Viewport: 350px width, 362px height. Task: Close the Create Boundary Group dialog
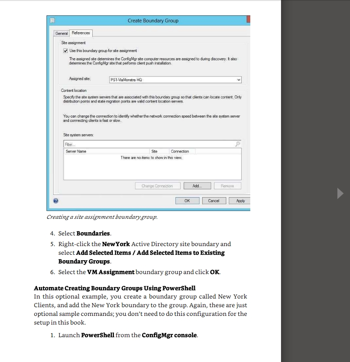(248, 20)
